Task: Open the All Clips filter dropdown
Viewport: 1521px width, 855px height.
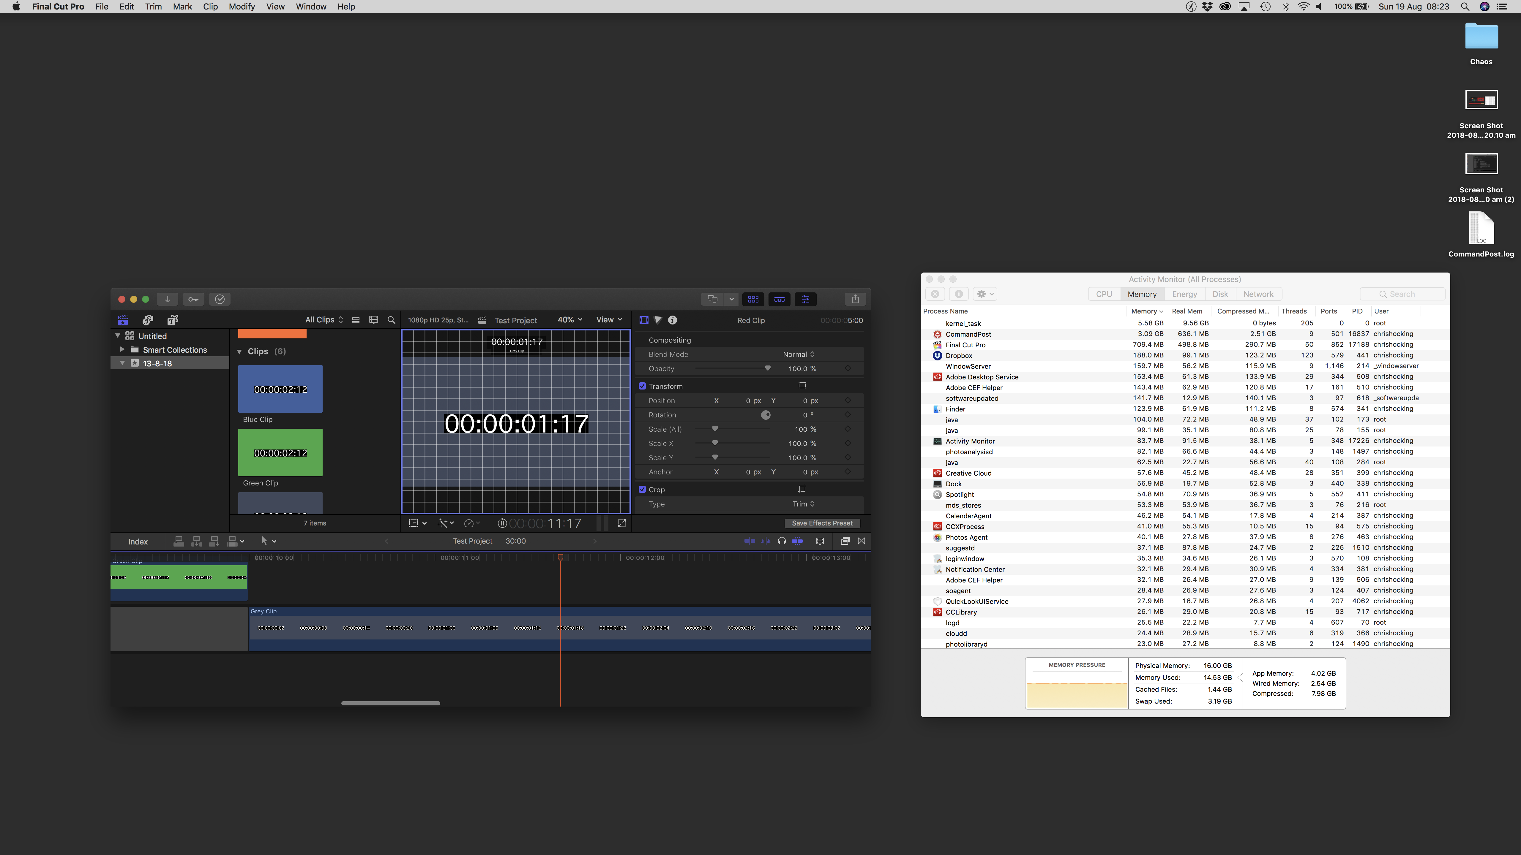Action: coord(324,320)
